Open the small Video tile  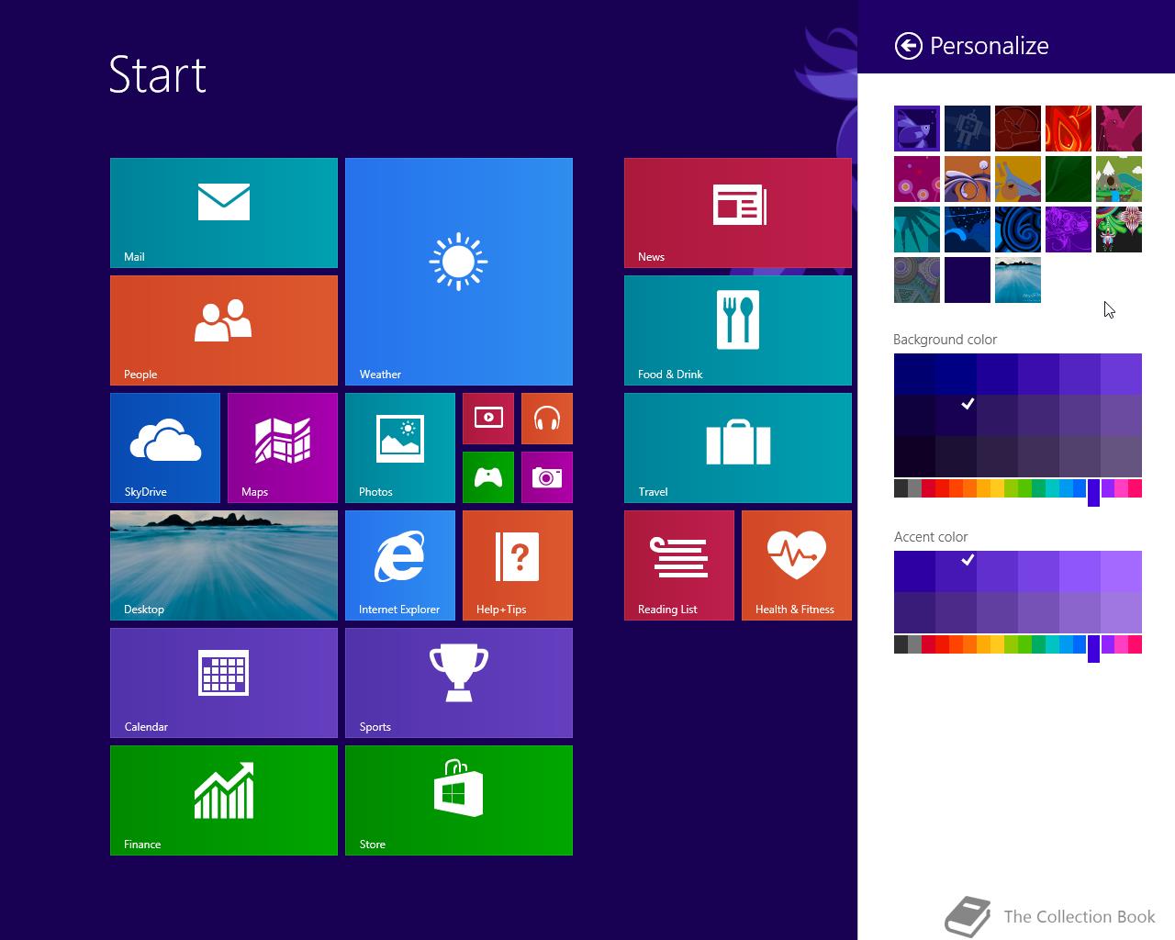pos(488,419)
